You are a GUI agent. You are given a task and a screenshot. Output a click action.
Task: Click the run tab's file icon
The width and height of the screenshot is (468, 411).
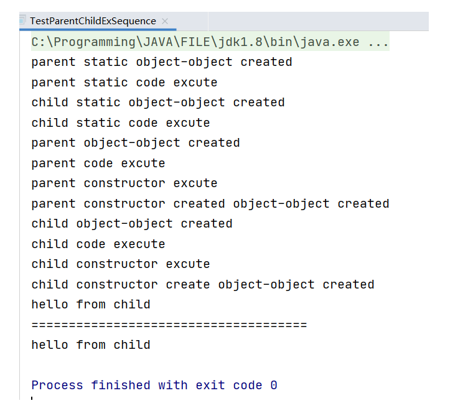(x=23, y=21)
